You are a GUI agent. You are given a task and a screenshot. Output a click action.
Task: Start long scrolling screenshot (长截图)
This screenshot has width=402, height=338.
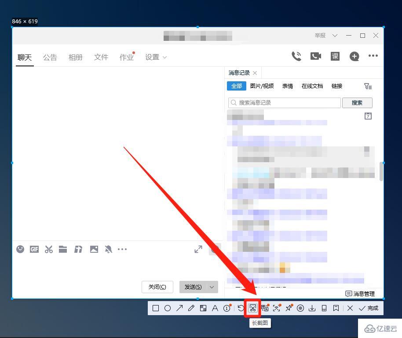click(253, 308)
